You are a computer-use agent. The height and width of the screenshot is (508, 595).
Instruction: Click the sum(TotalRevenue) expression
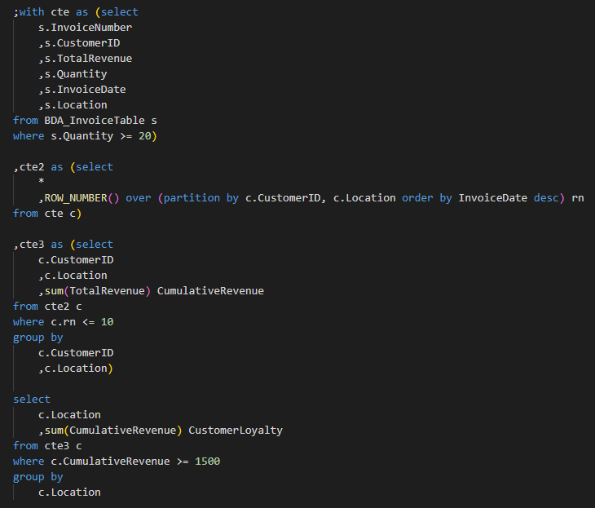click(98, 291)
